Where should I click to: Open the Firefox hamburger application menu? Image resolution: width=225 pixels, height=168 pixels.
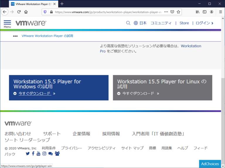(x=221, y=12)
